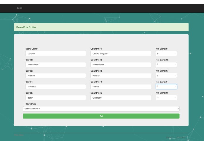Click the 'City #5' label
Screen dimensions: 204x145
(x=29, y=93)
